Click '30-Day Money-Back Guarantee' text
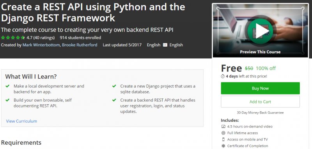Viewport: 312px width, 149px height. tap(260, 112)
